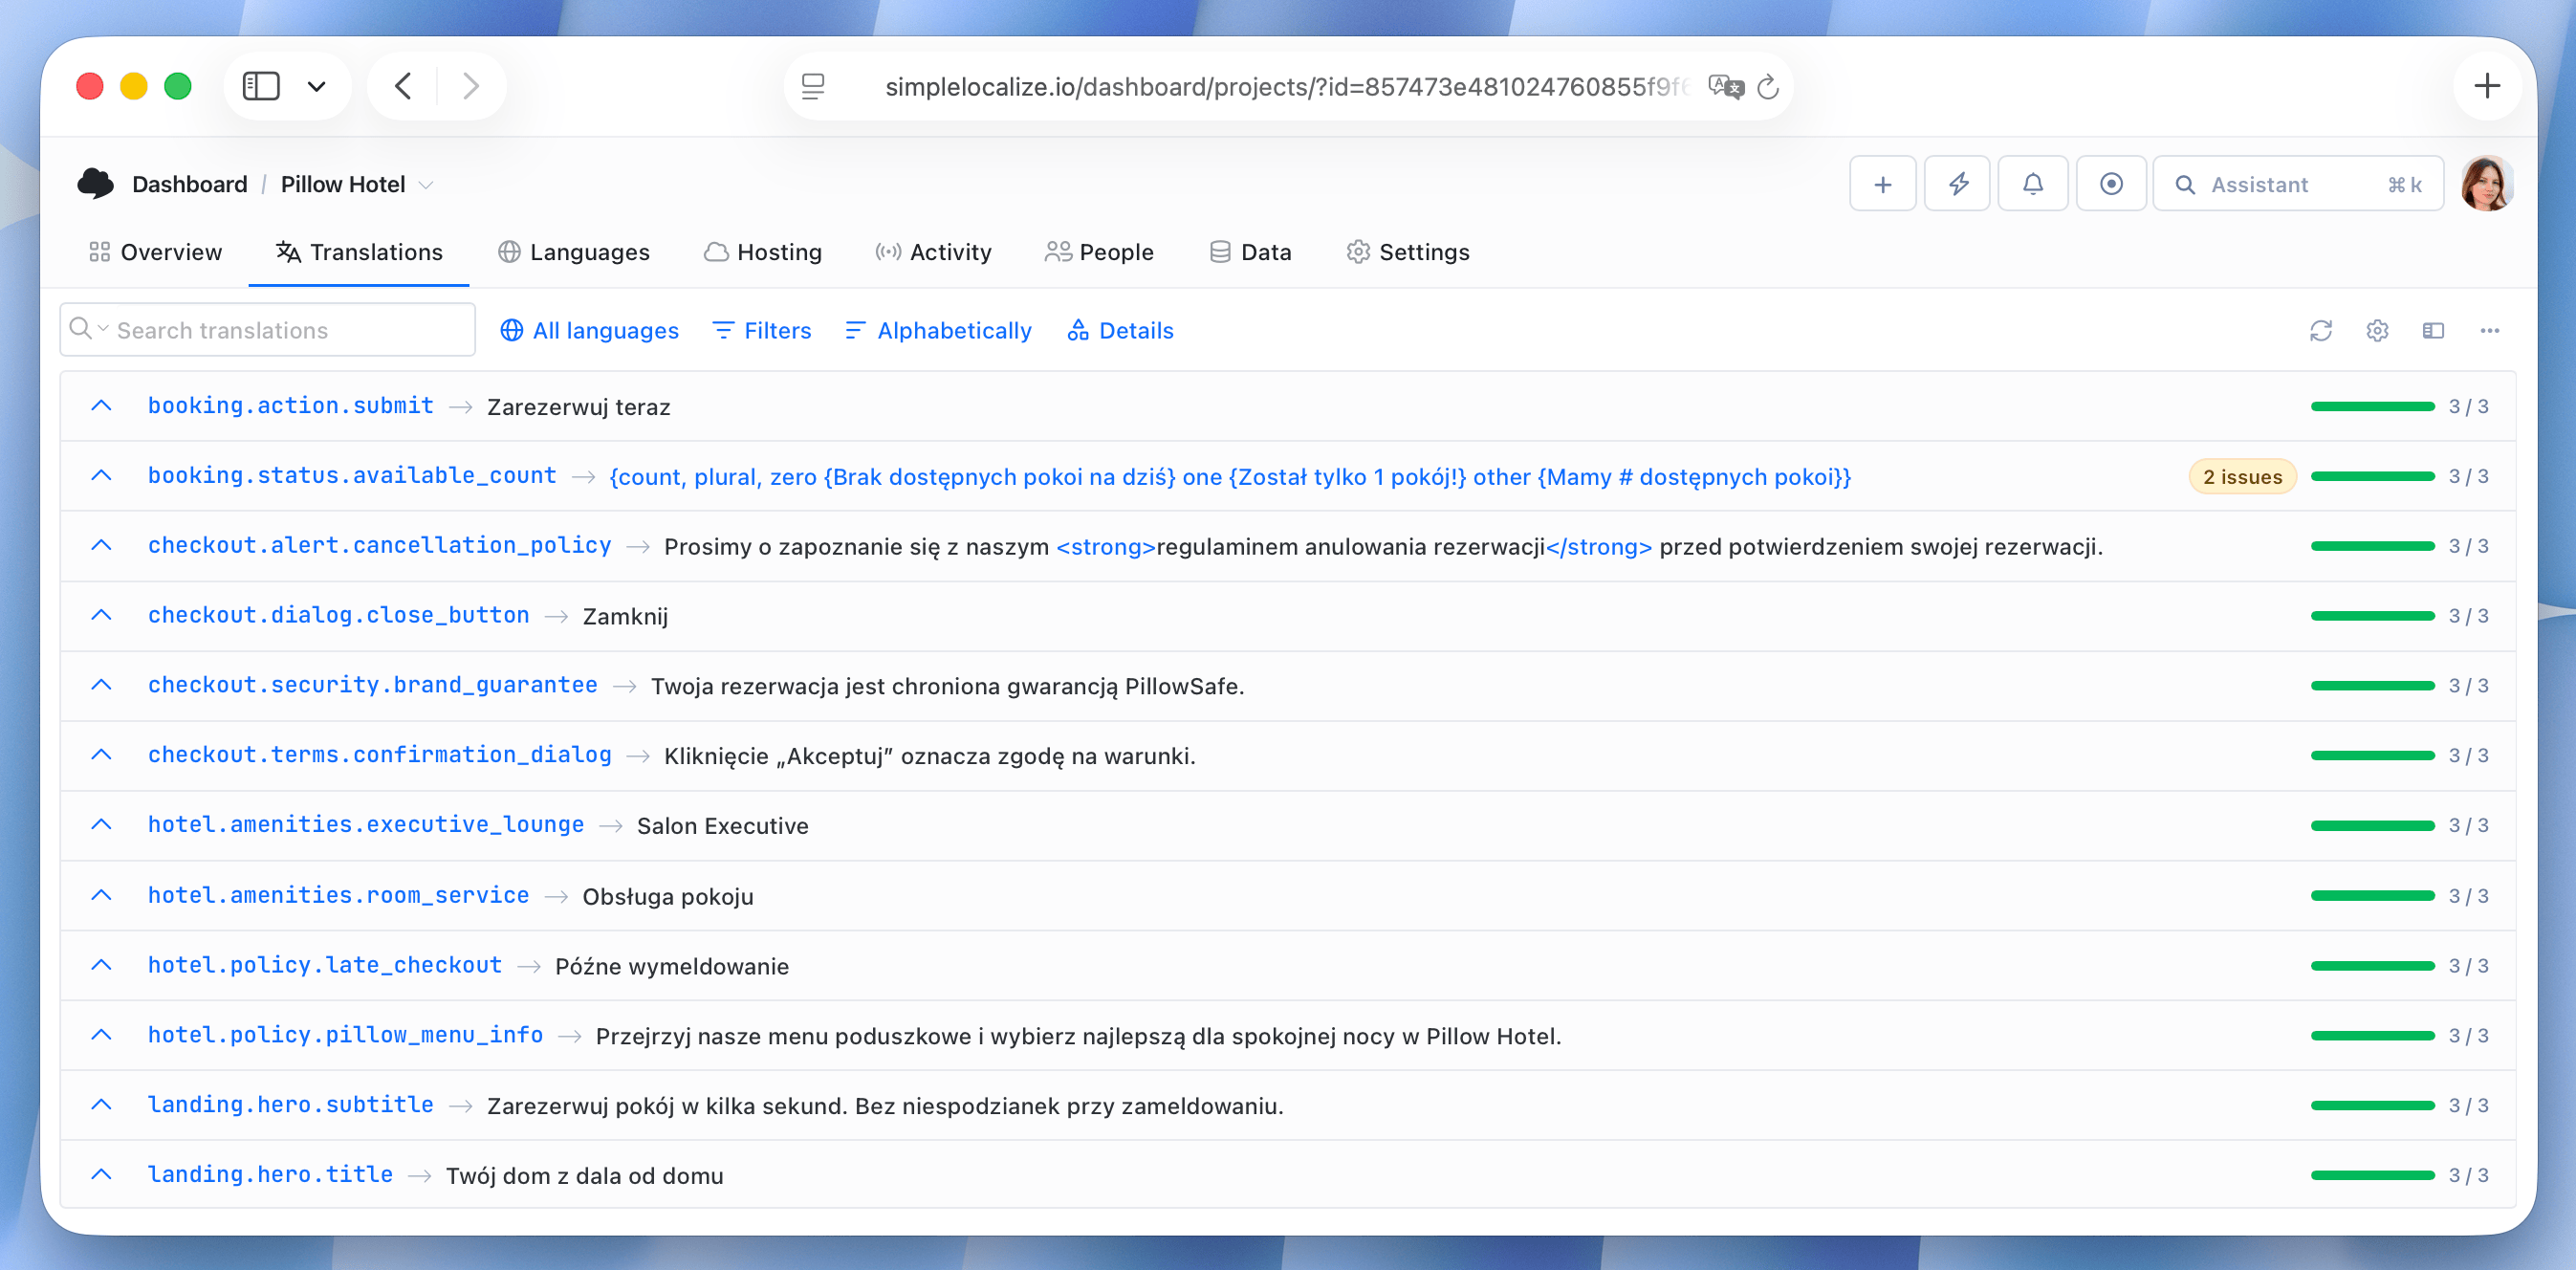Click the 'Twój dom z dala od domu' text
This screenshot has height=1270, width=2576.
[585, 1176]
